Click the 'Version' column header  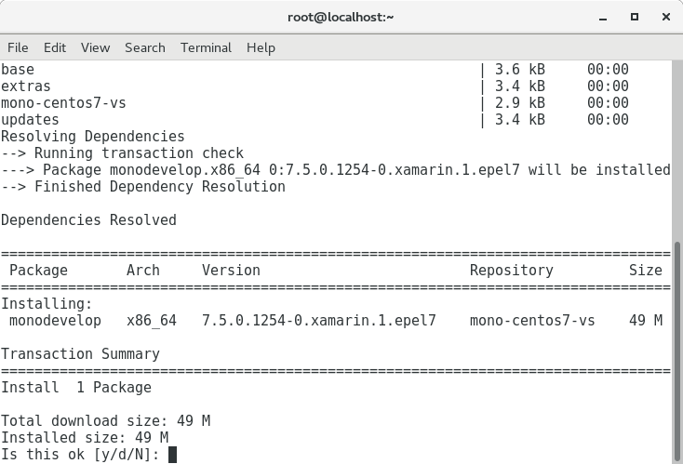coord(231,271)
